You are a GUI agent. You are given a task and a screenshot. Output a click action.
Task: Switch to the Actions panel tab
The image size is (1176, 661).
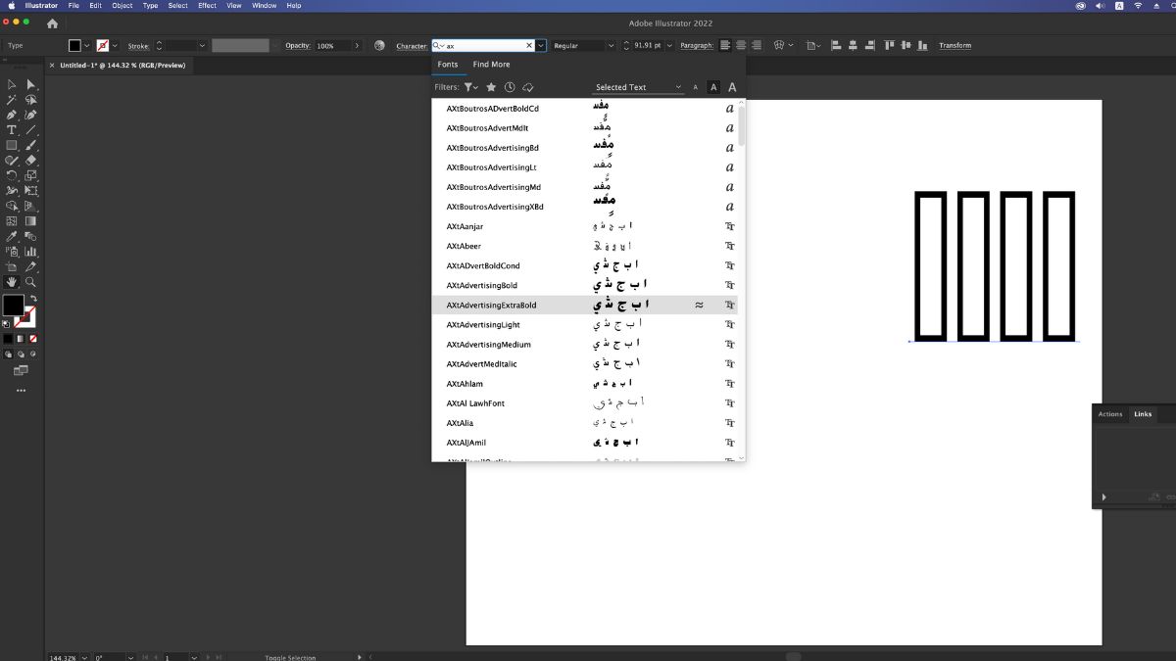(x=1110, y=414)
